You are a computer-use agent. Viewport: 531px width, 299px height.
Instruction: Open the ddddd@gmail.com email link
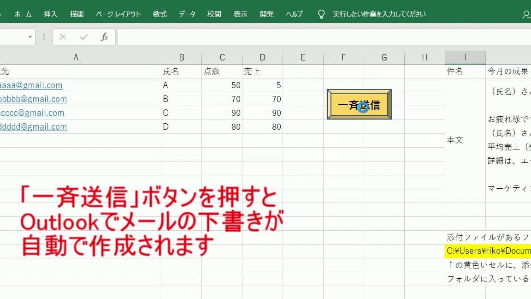coord(33,127)
